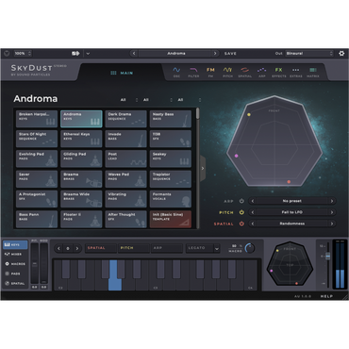Toggle the ARP power button
Screen dimensions: 349x349
pyautogui.click(x=241, y=201)
